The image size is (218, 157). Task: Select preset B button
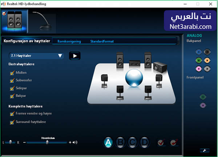(x=120, y=142)
